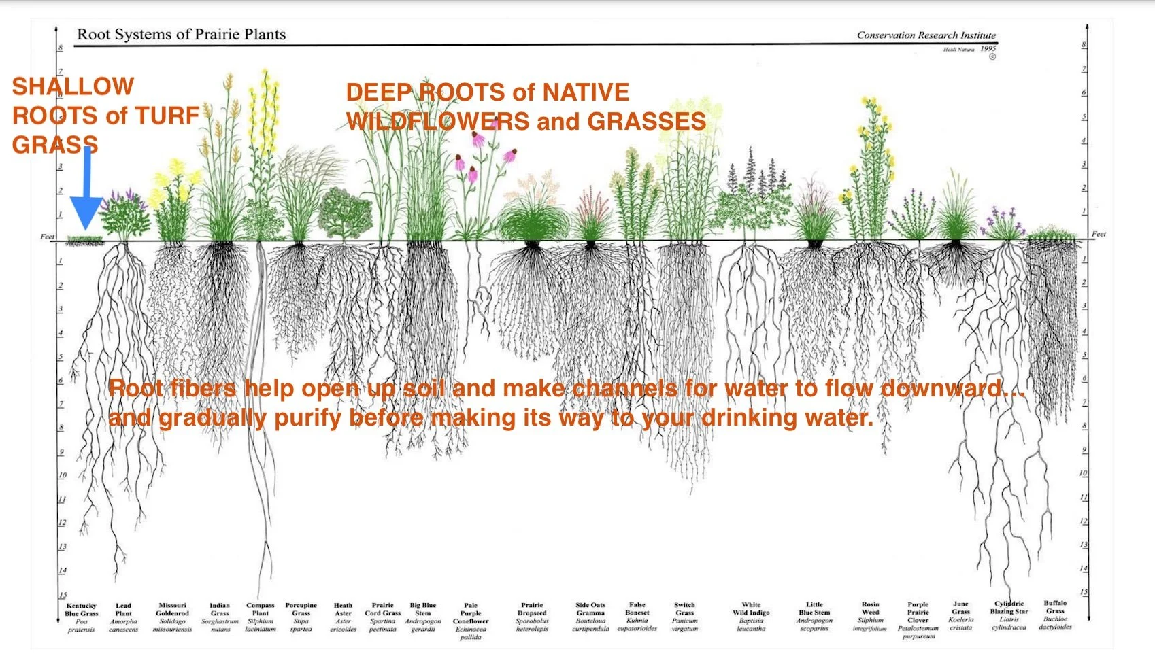Click the "Root Systems of Prairie Plants" title

(181, 34)
